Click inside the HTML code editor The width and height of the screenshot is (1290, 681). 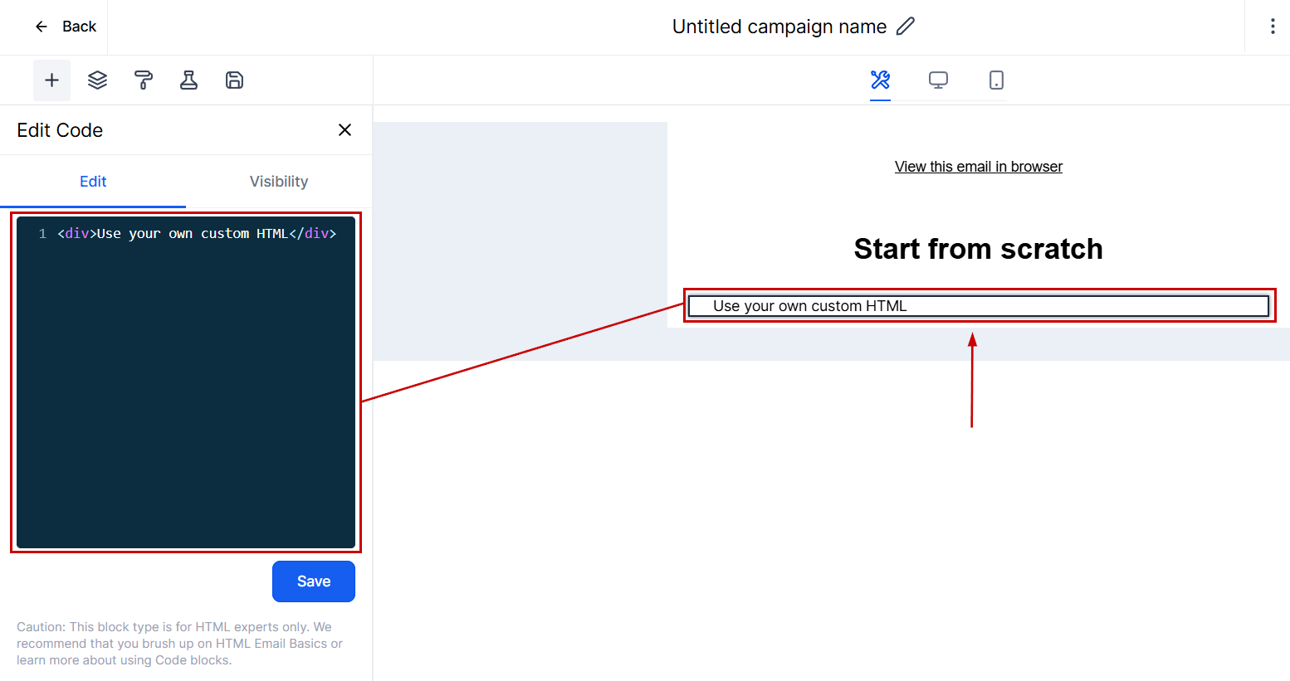pyautogui.click(x=186, y=382)
